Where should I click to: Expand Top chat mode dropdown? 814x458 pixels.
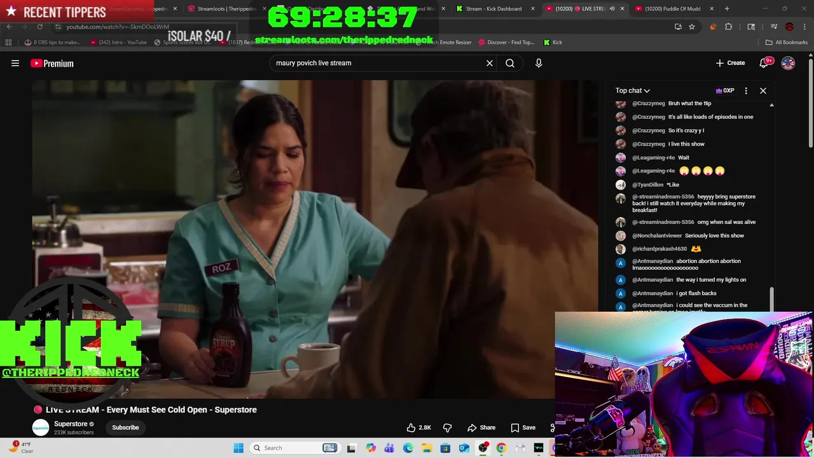(x=633, y=90)
